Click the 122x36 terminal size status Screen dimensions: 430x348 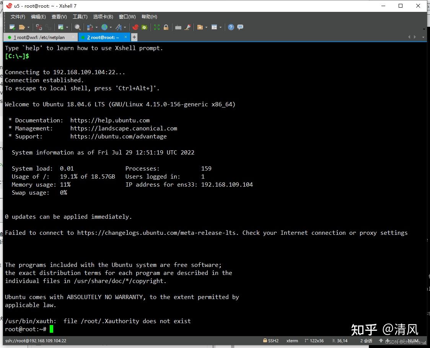[314, 341]
